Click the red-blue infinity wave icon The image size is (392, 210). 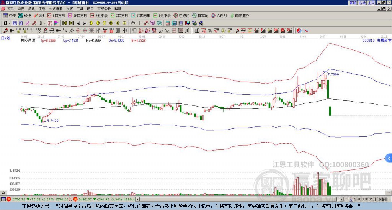306,31
